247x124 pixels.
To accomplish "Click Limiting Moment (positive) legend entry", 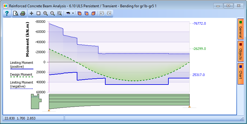I will click(22, 65).
